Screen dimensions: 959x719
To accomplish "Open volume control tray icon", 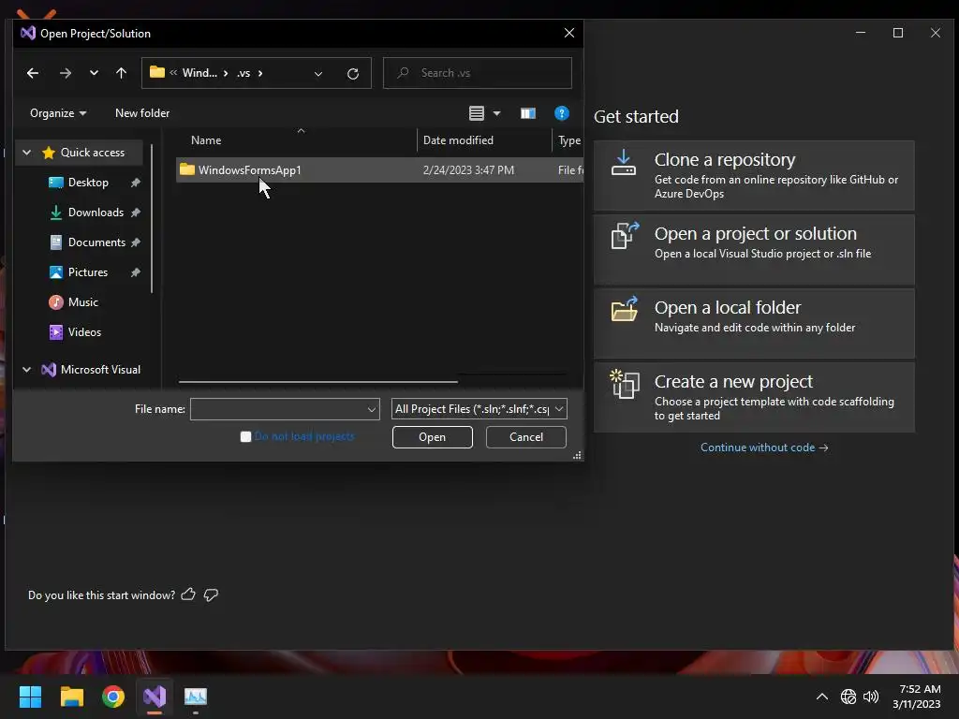I will coord(871,697).
